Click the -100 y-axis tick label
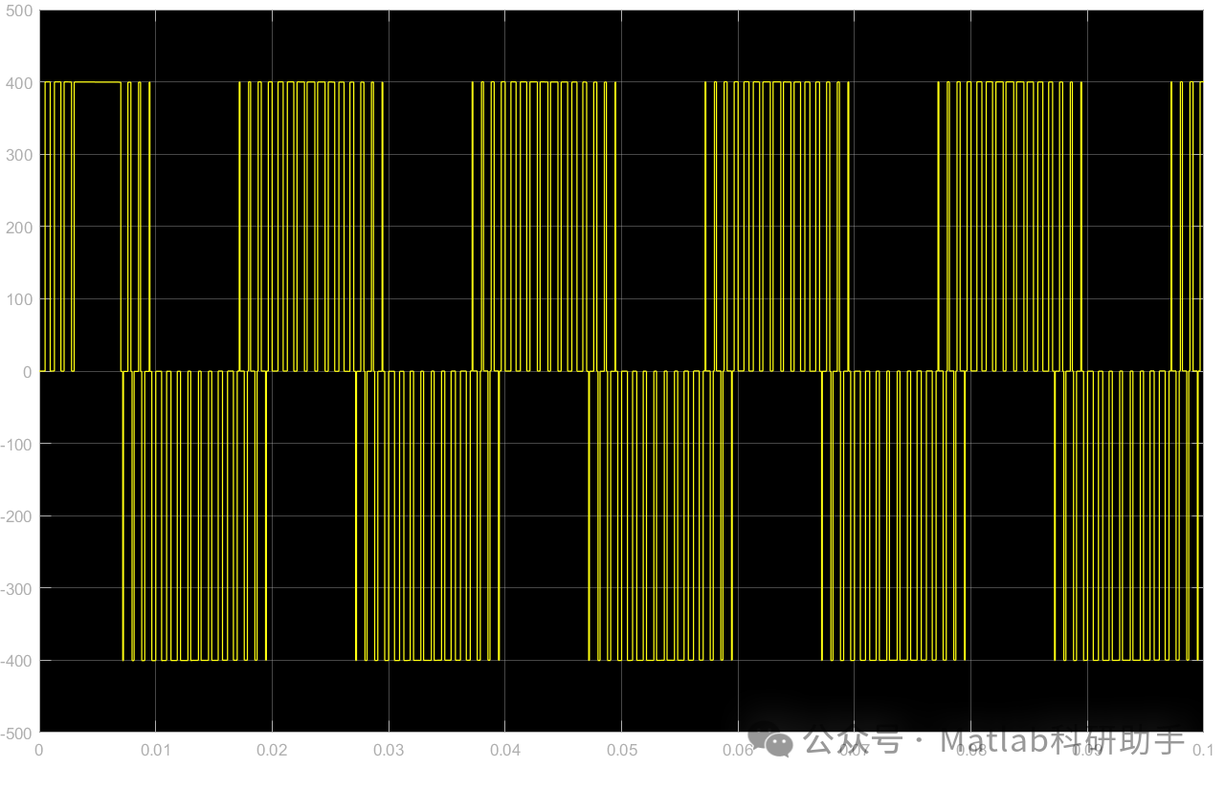 (17, 444)
